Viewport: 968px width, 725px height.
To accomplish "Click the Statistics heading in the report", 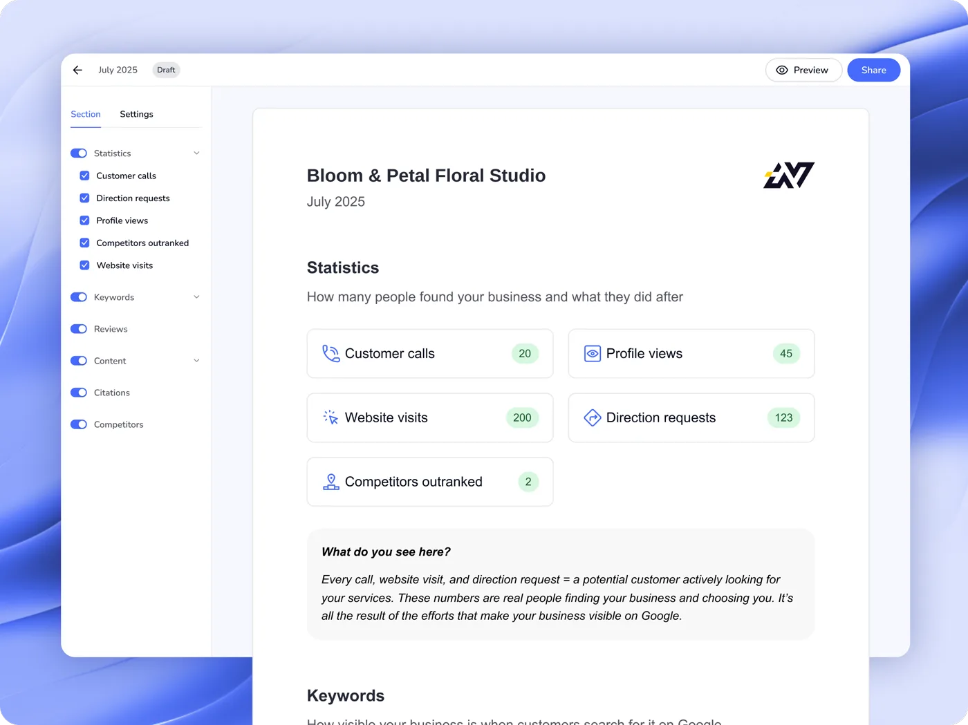I will (343, 267).
